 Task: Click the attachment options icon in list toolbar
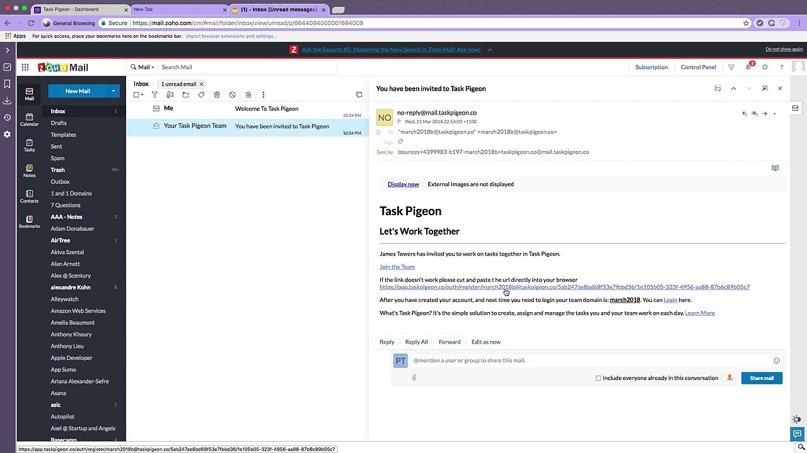coord(170,94)
